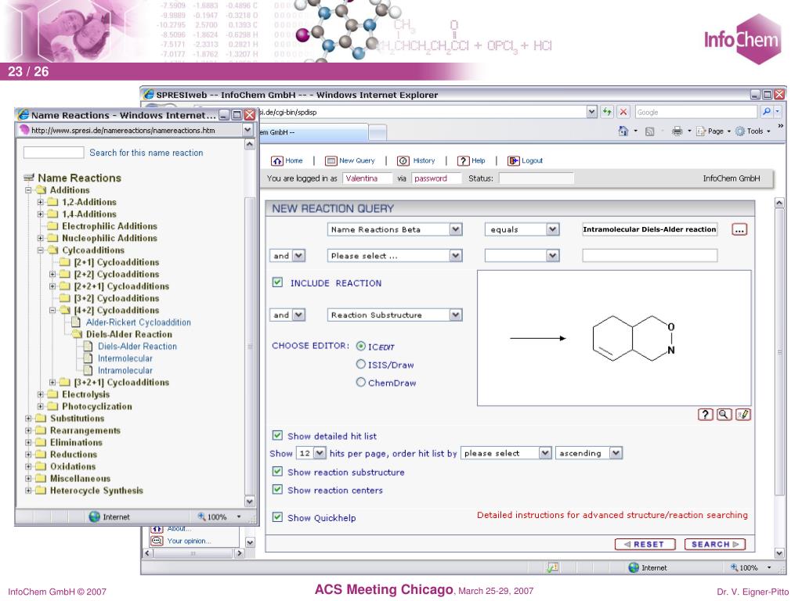Screen dimensions: 802x601
Task: Click the Intramolecular document icon
Action: tap(88, 370)
